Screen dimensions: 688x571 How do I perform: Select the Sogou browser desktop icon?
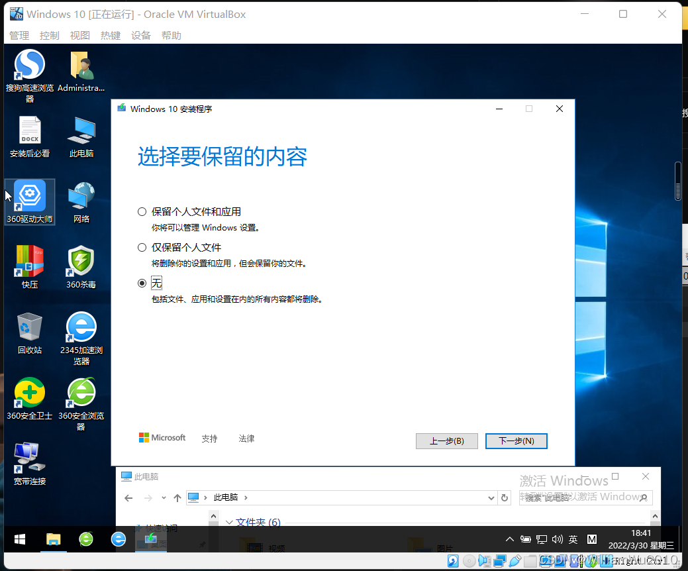[x=29, y=76]
